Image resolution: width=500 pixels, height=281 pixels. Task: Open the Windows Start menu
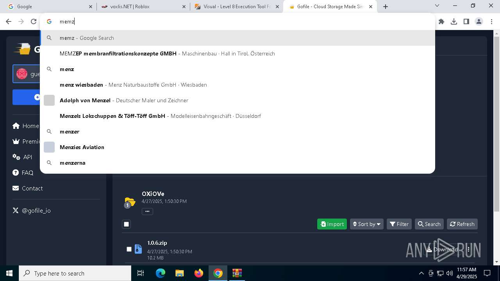(x=9, y=273)
